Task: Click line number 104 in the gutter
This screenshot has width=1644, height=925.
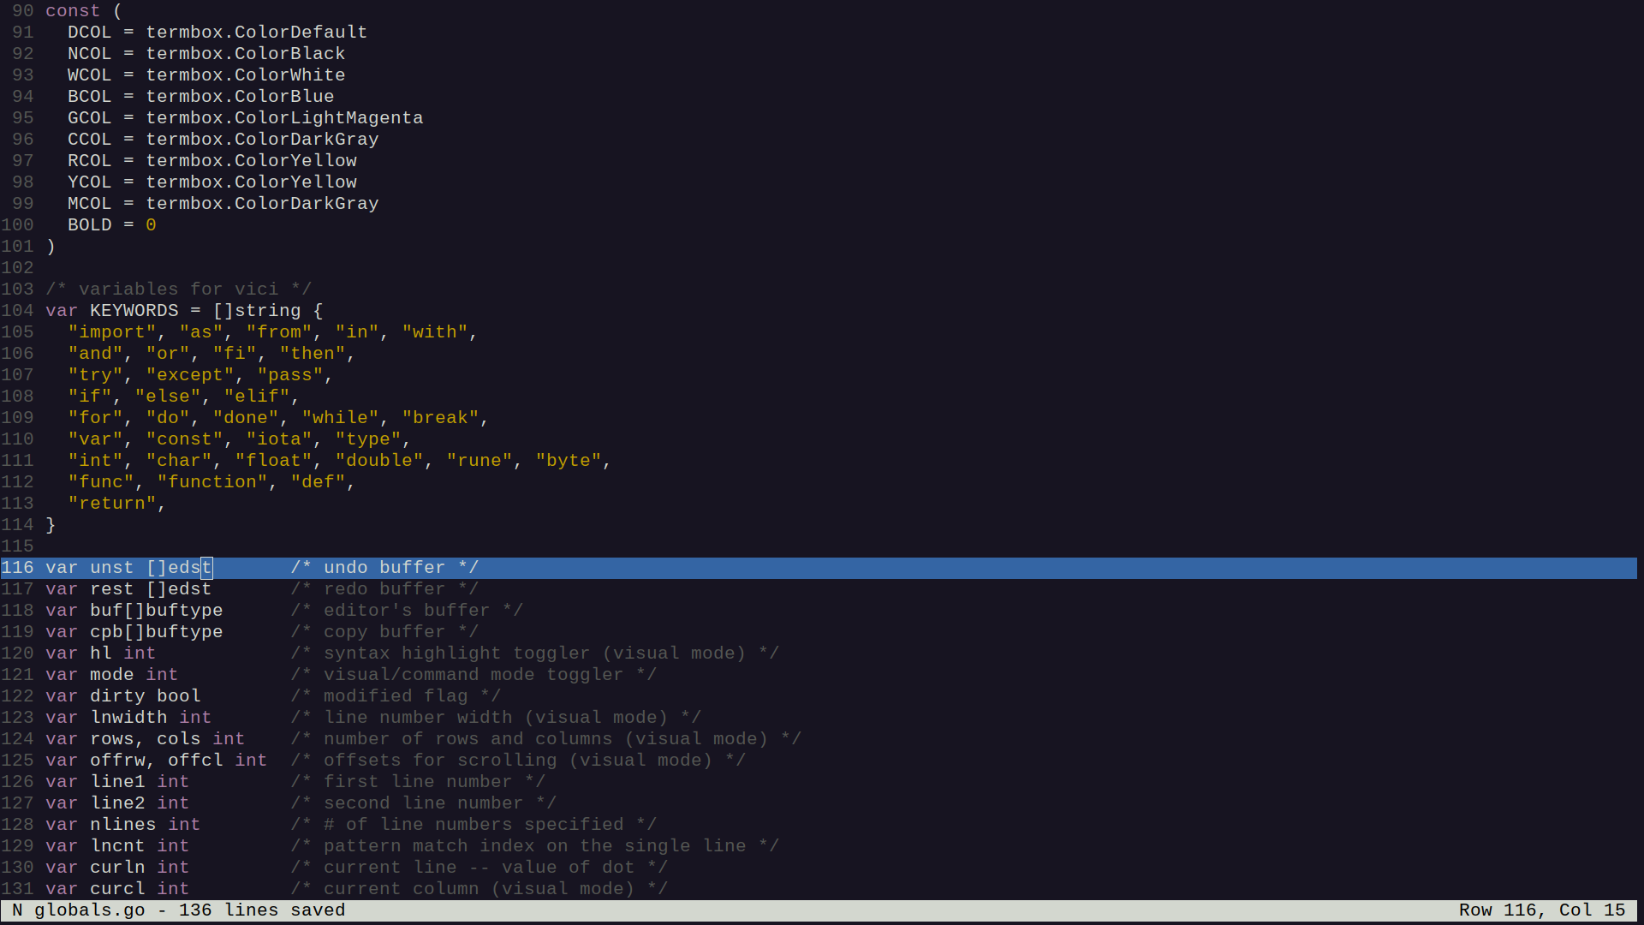Action: click(x=17, y=311)
